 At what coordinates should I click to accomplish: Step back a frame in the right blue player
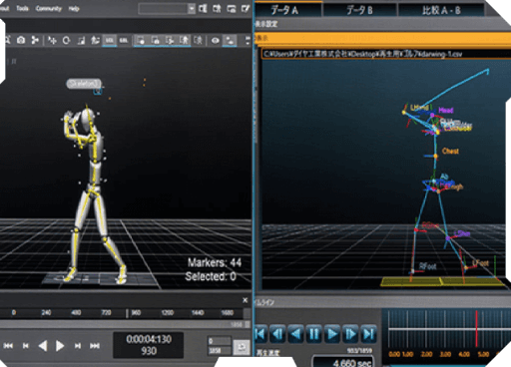[x=277, y=334]
